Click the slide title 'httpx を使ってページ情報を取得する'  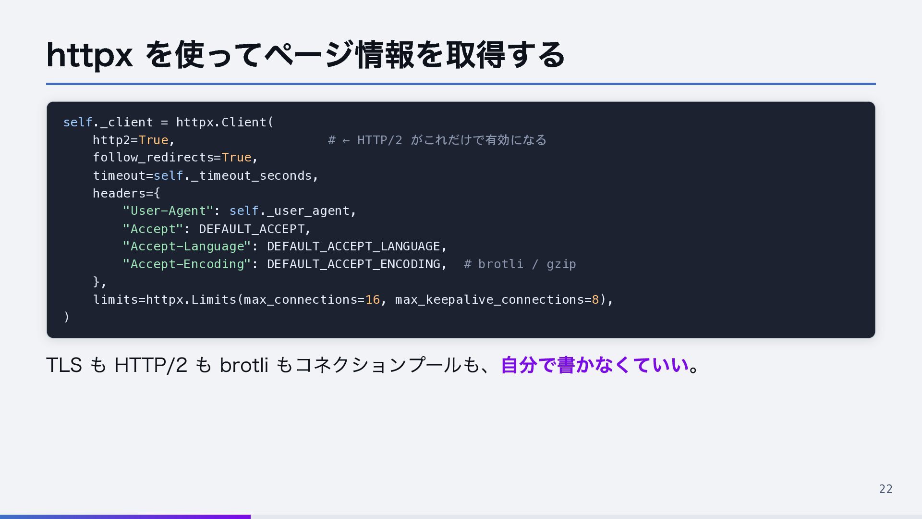click(305, 55)
